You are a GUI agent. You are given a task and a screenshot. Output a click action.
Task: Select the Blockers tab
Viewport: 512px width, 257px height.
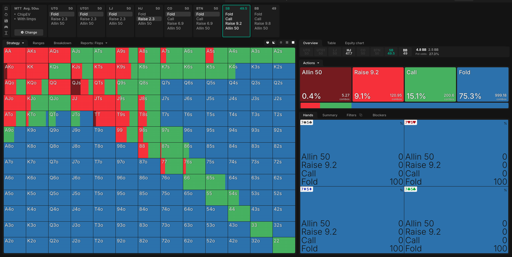pyautogui.click(x=379, y=115)
